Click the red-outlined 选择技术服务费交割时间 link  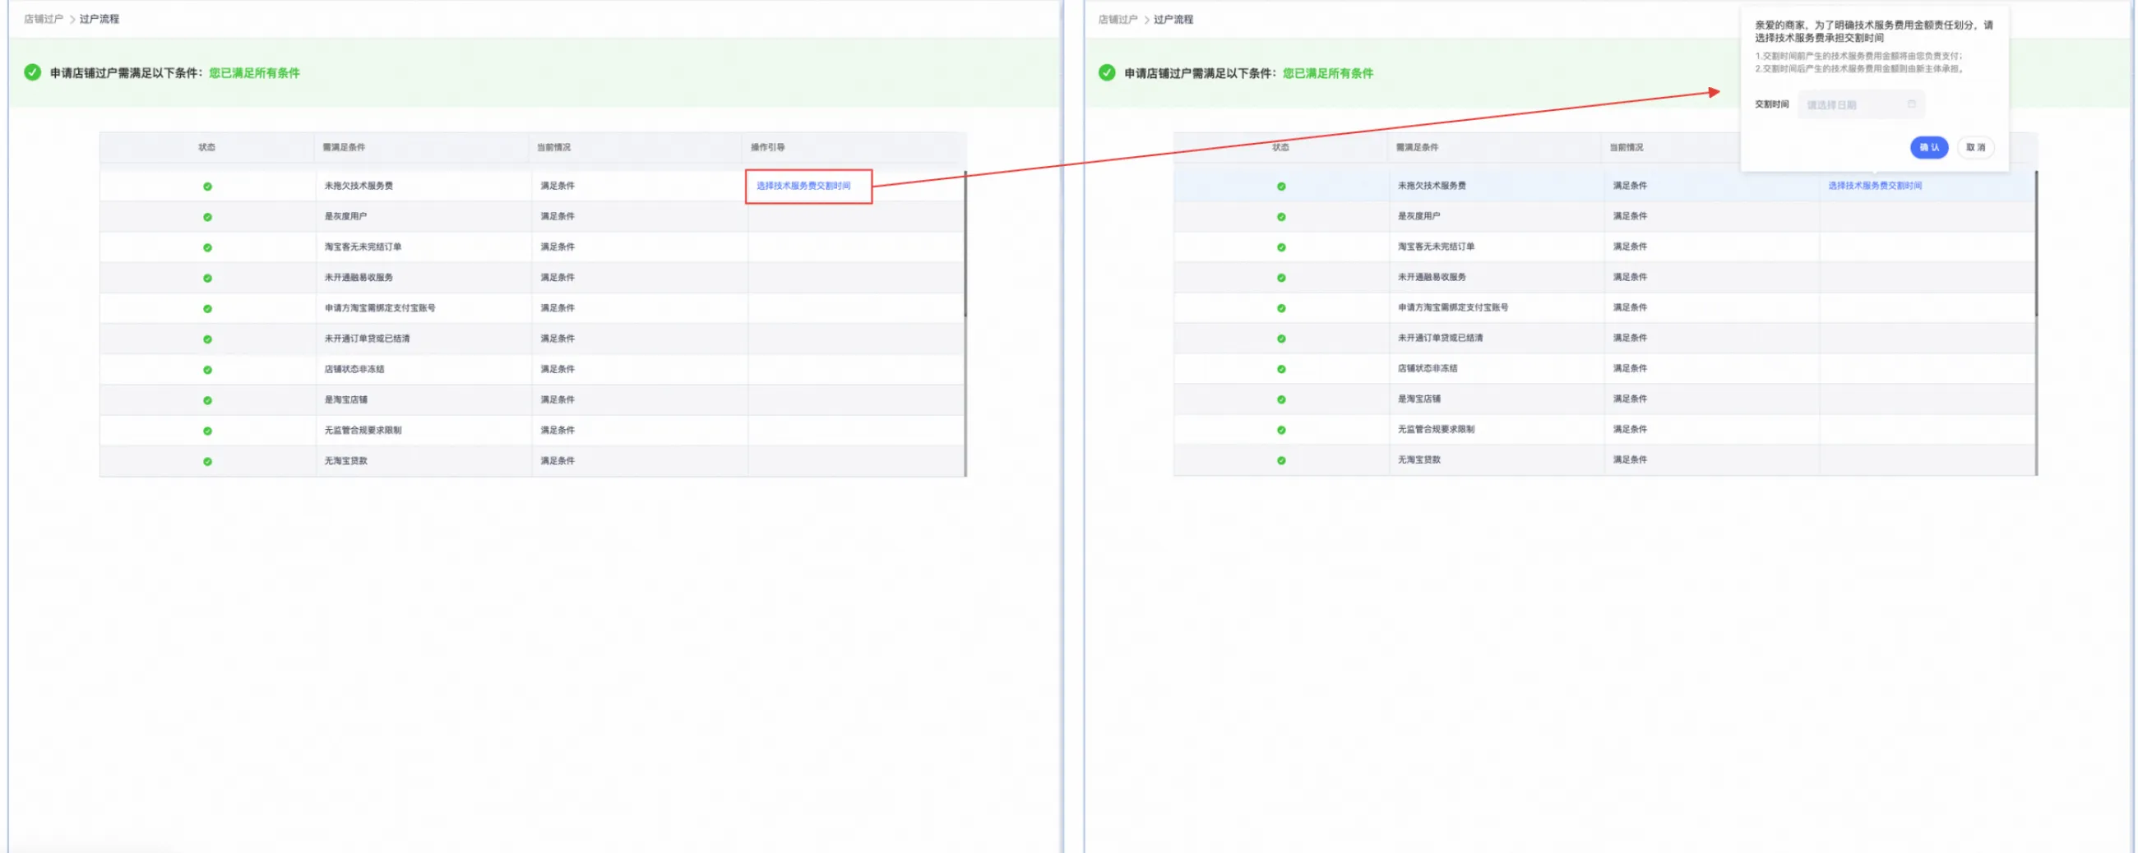tap(803, 186)
